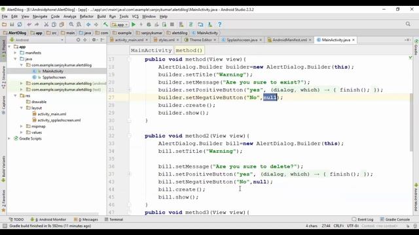Click the Help question mark icon
The image size is (419, 235).
click(x=220, y=25)
